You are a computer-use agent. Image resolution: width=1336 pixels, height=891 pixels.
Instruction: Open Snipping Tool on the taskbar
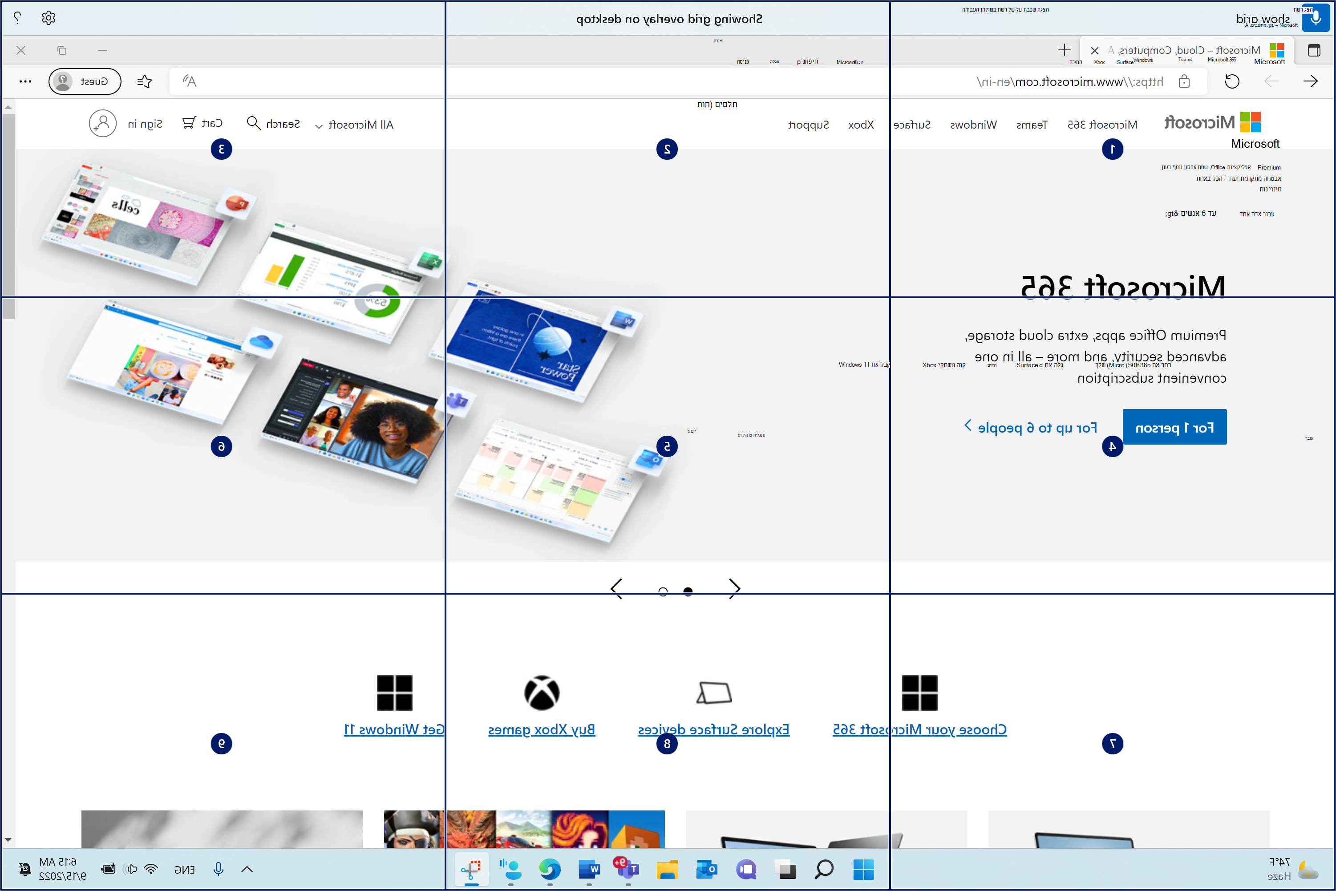[471, 869]
